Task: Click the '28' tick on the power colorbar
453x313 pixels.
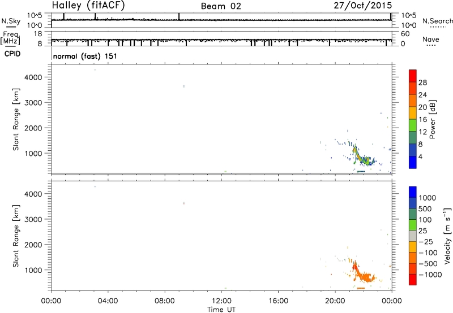Action: pyautogui.click(x=422, y=82)
